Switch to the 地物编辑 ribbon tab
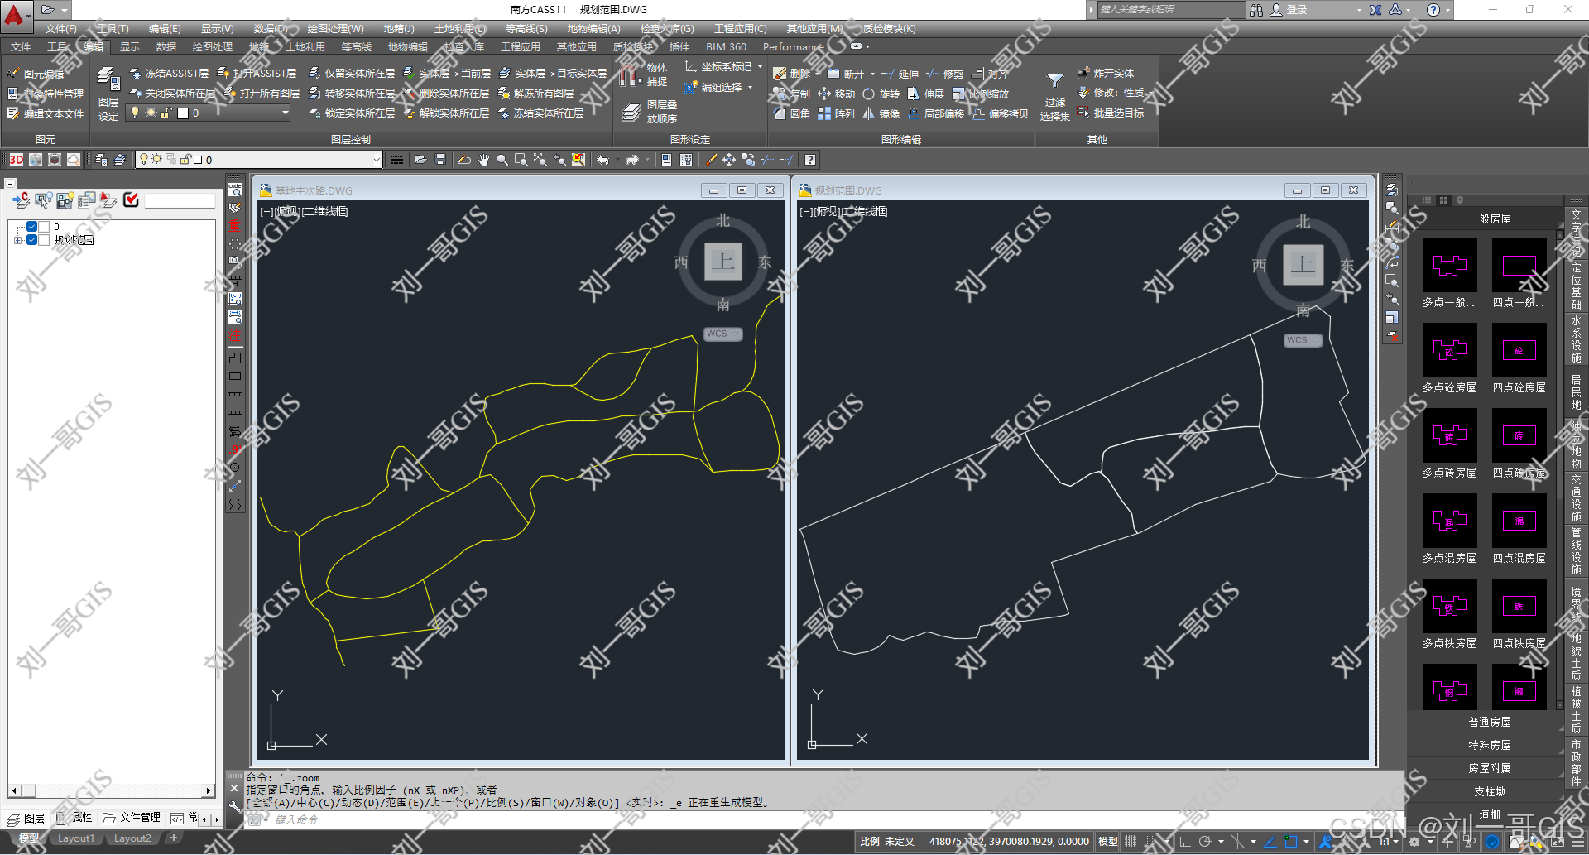Screen dimensions: 1589x855 (x=408, y=47)
